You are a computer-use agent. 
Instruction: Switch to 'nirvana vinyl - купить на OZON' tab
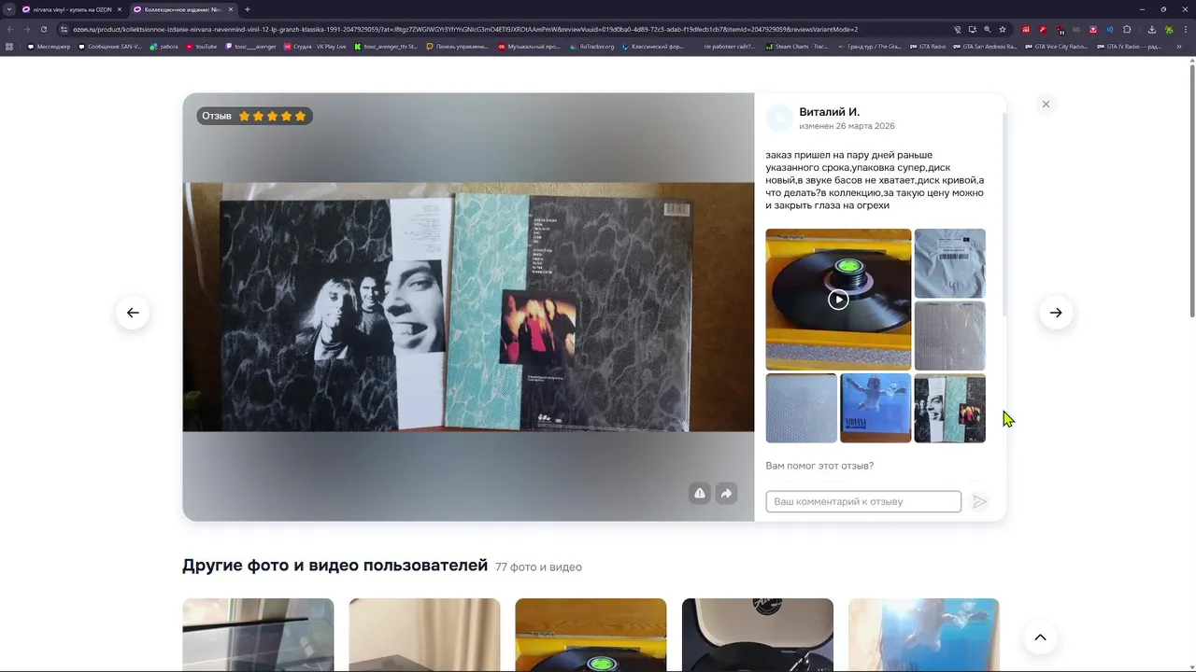coord(72,9)
